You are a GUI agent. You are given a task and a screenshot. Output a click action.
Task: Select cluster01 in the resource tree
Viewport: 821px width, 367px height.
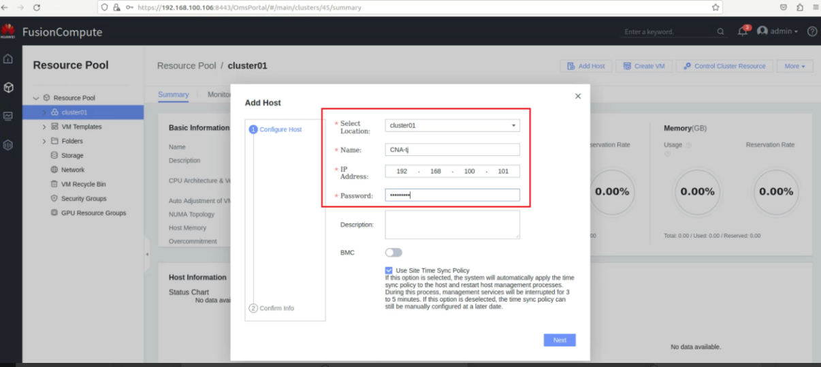point(74,112)
